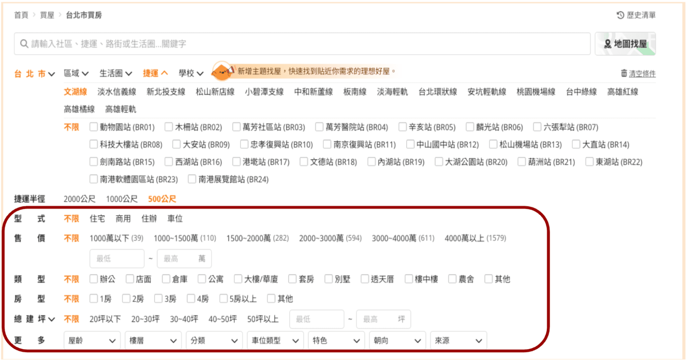Click the 最低 坪 area input
Viewport: 686px width, 360px height.
[x=317, y=319]
